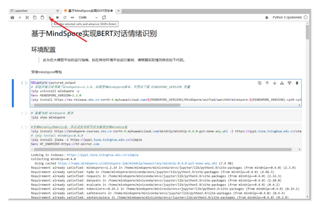Click the pip uninstall mindspore -y line
Screen dimensions: 324x202
coord(55,91)
